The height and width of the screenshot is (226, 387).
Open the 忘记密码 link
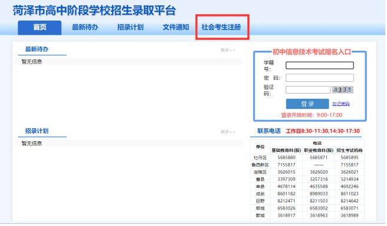341,104
